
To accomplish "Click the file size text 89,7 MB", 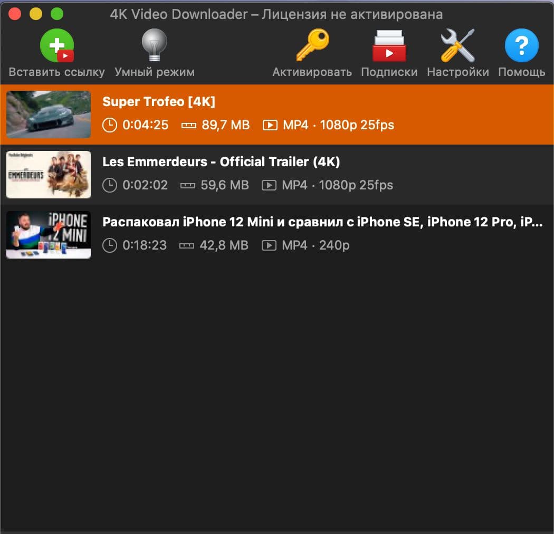I will click(226, 125).
